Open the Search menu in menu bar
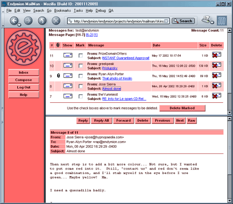Image resolution: width=233 pixels, height=204 pixels. 39,11
